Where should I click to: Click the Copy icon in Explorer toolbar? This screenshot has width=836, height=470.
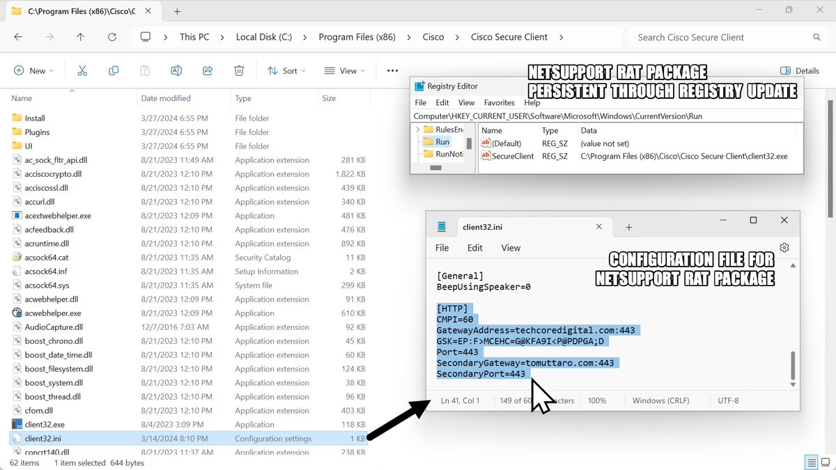tap(113, 70)
